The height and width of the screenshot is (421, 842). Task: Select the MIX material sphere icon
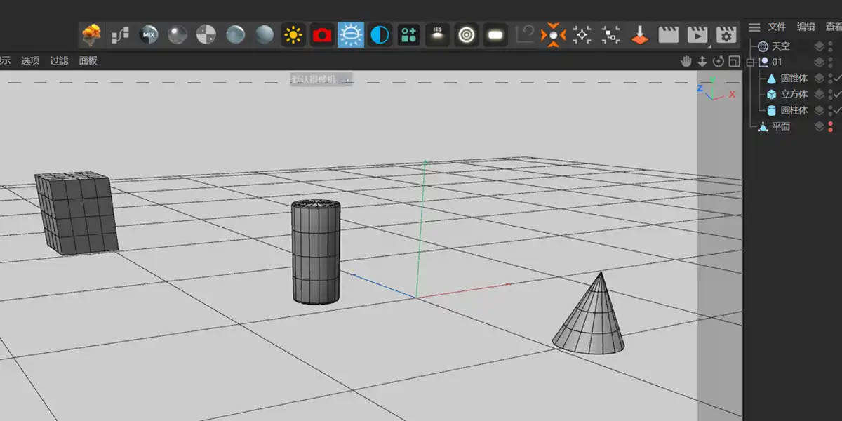tap(149, 33)
